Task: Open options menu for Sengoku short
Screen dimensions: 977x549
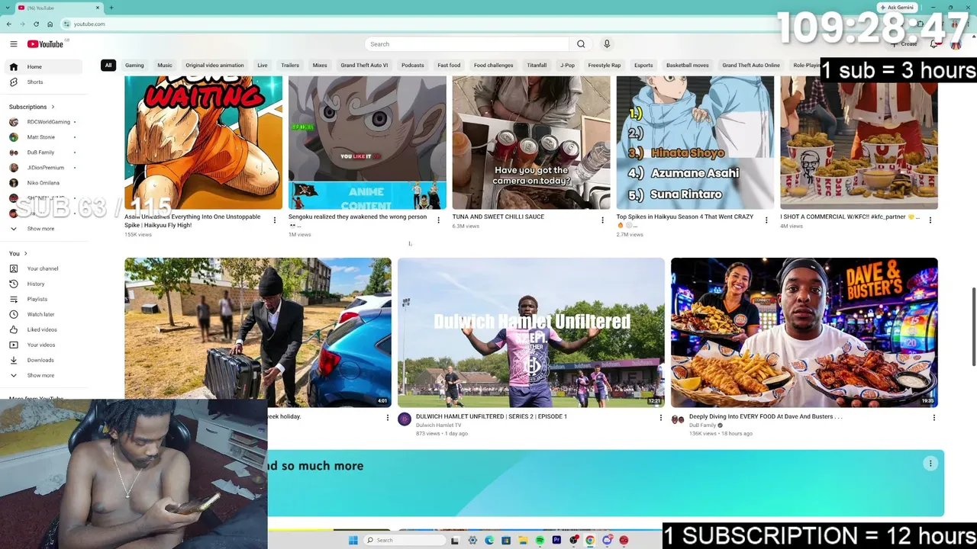Action: pos(438,220)
